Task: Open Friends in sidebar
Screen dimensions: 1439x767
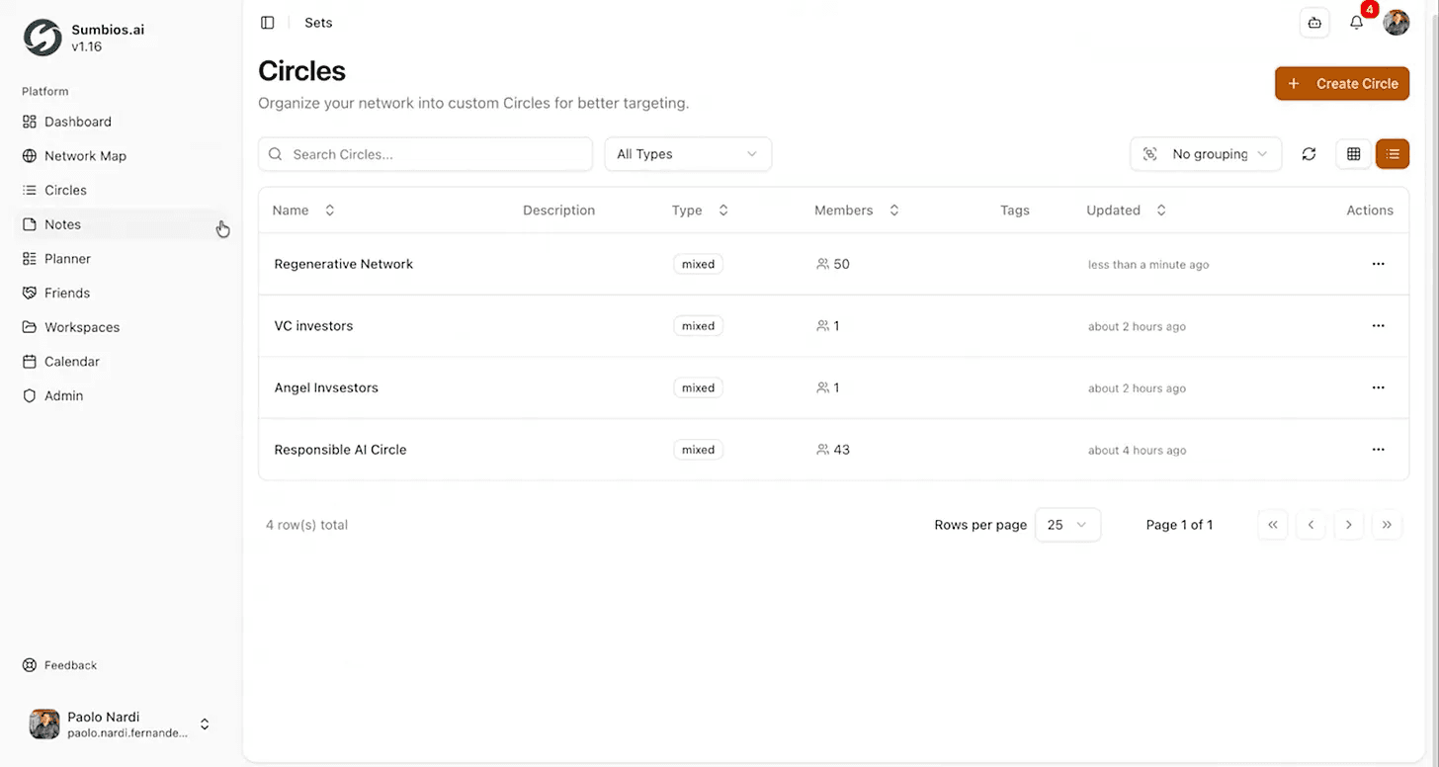Action: tap(121, 293)
